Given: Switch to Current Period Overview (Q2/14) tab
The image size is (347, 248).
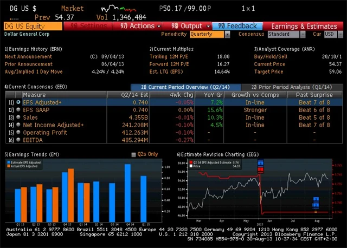Looking at the screenshot, I should click(x=184, y=87).
